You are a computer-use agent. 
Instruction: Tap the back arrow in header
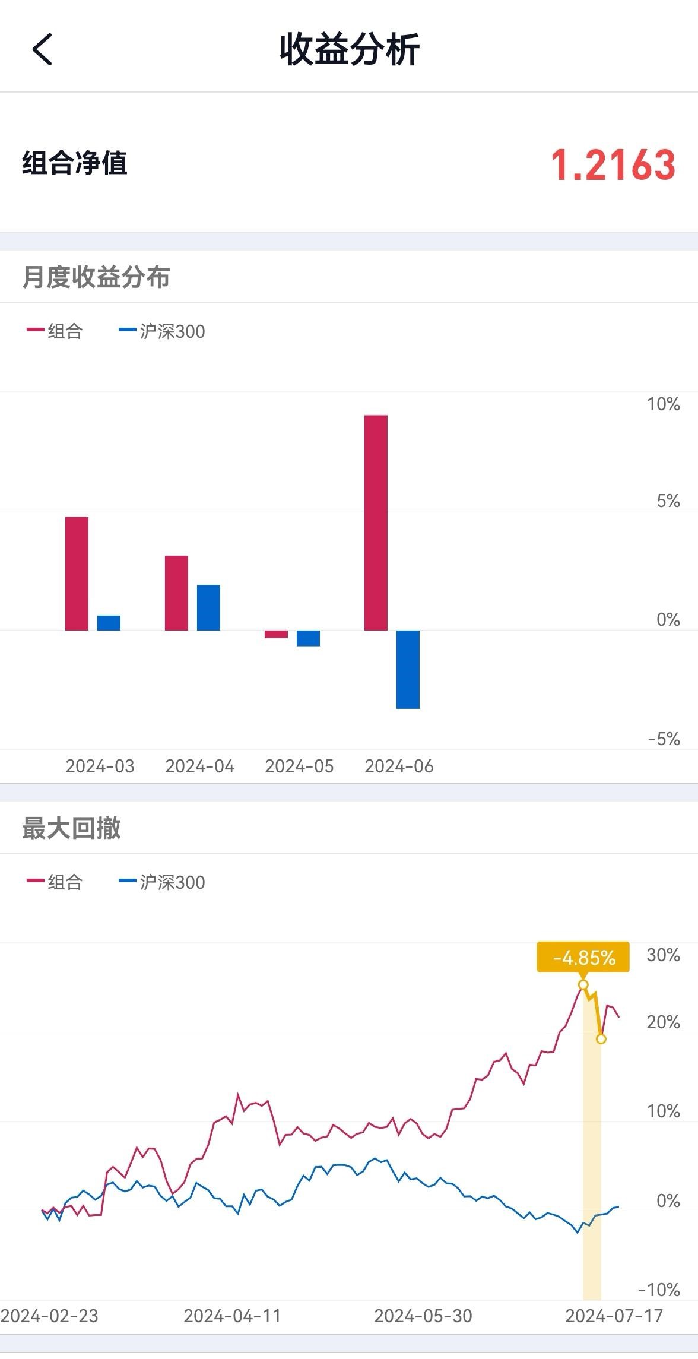pyautogui.click(x=42, y=49)
